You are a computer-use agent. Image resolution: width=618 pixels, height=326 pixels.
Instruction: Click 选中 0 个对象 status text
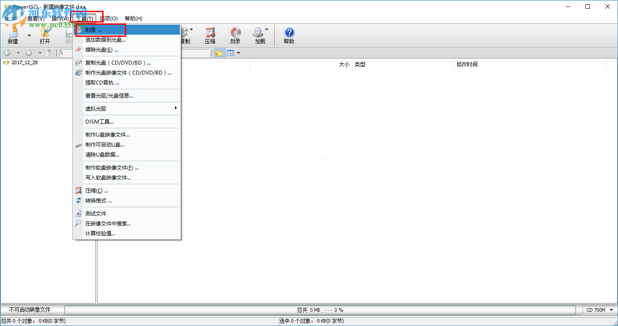(312, 321)
